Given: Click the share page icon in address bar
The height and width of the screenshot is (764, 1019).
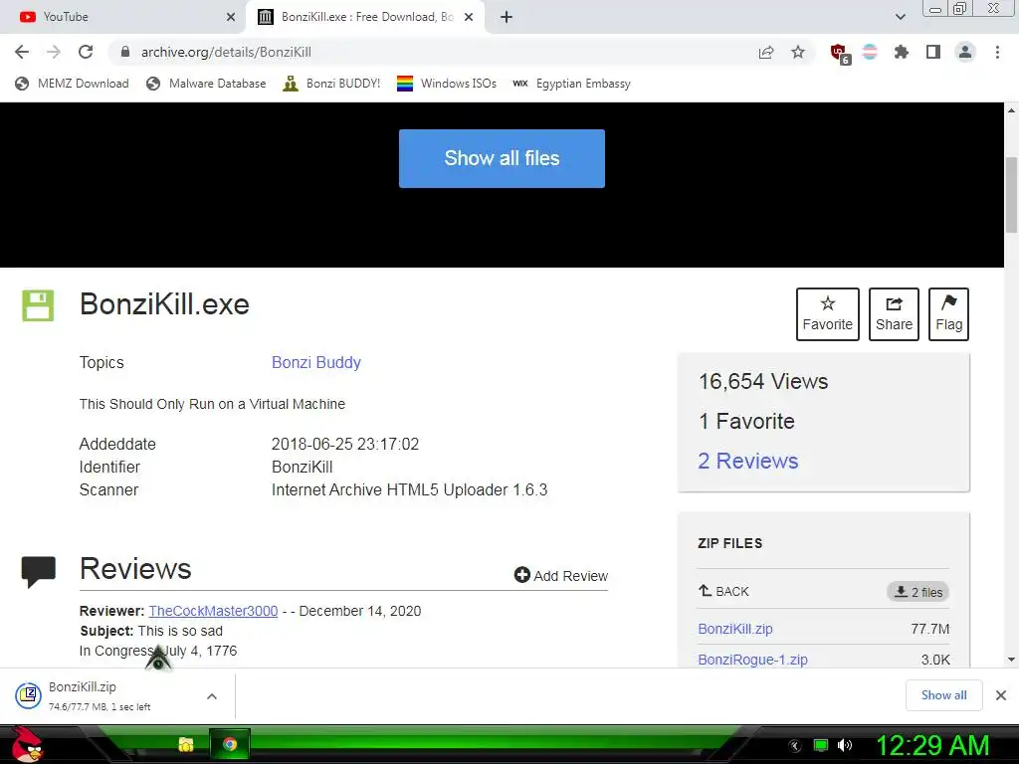Looking at the screenshot, I should [x=766, y=53].
